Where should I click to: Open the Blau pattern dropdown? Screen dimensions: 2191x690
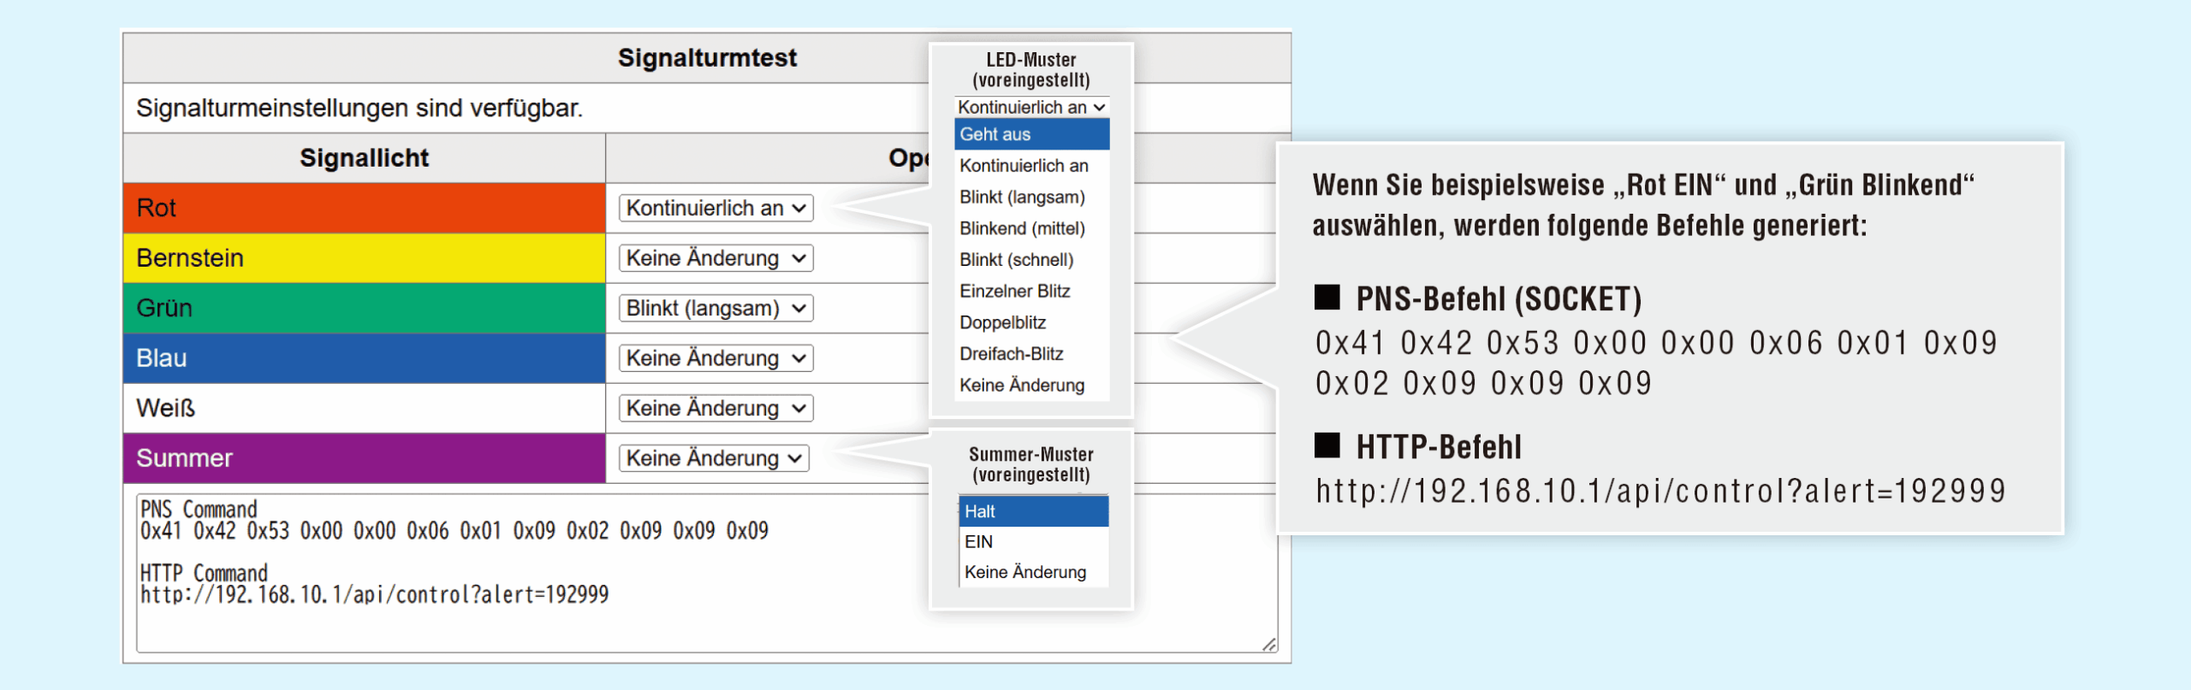[x=715, y=358]
